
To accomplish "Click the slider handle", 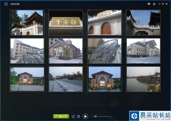I will click(x=96, y=116).
